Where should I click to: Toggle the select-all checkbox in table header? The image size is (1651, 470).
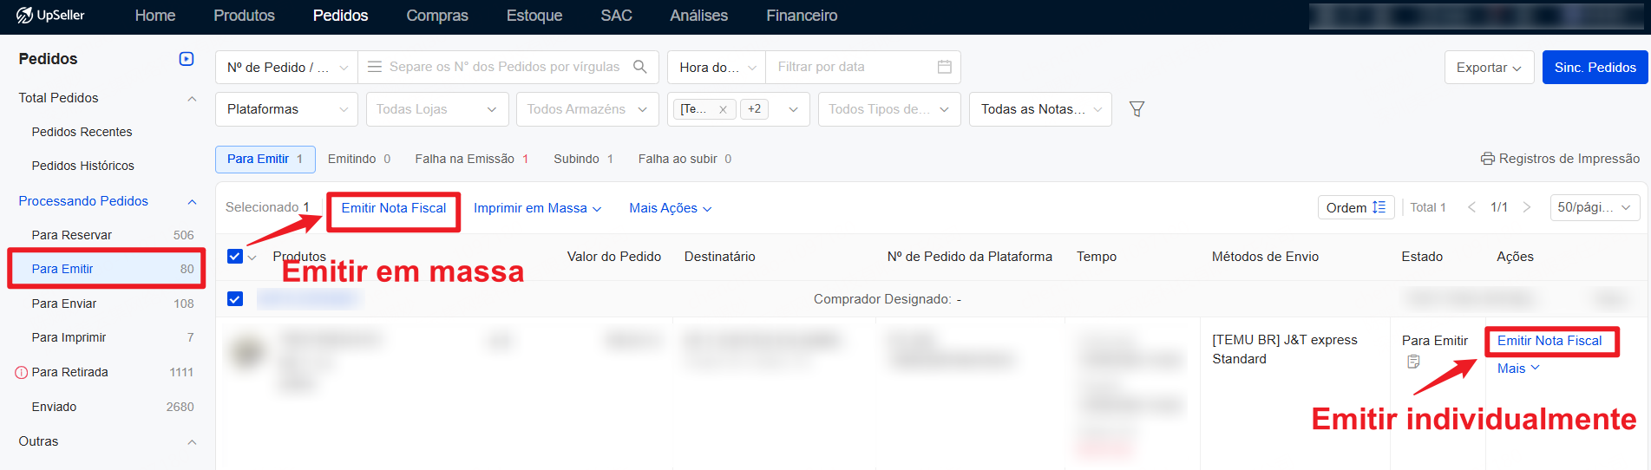pos(234,257)
